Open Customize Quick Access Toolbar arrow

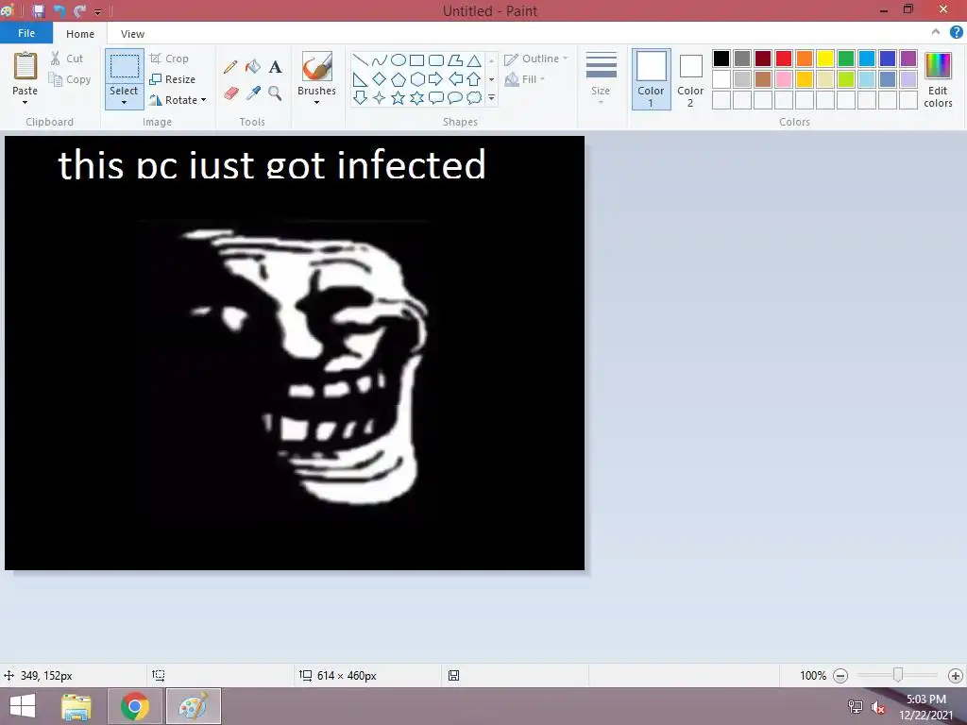point(97,11)
